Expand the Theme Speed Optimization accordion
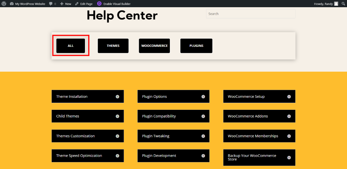Viewport: 347px width, 169px height. click(x=87, y=156)
